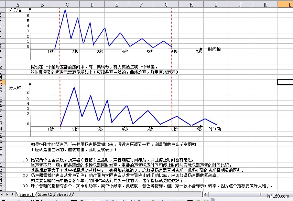293x201 pixels.
Task: Select column C header
Action: point(67,4)
